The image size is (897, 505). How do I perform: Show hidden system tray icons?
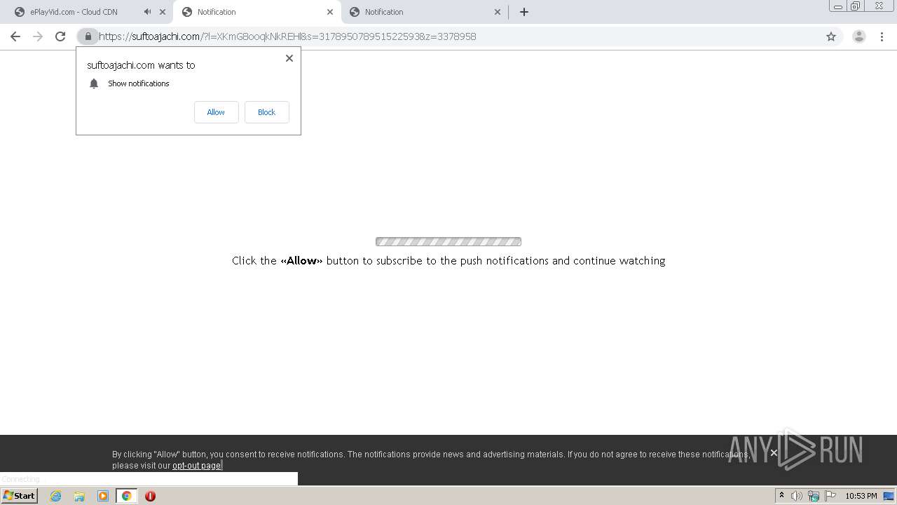click(781, 496)
